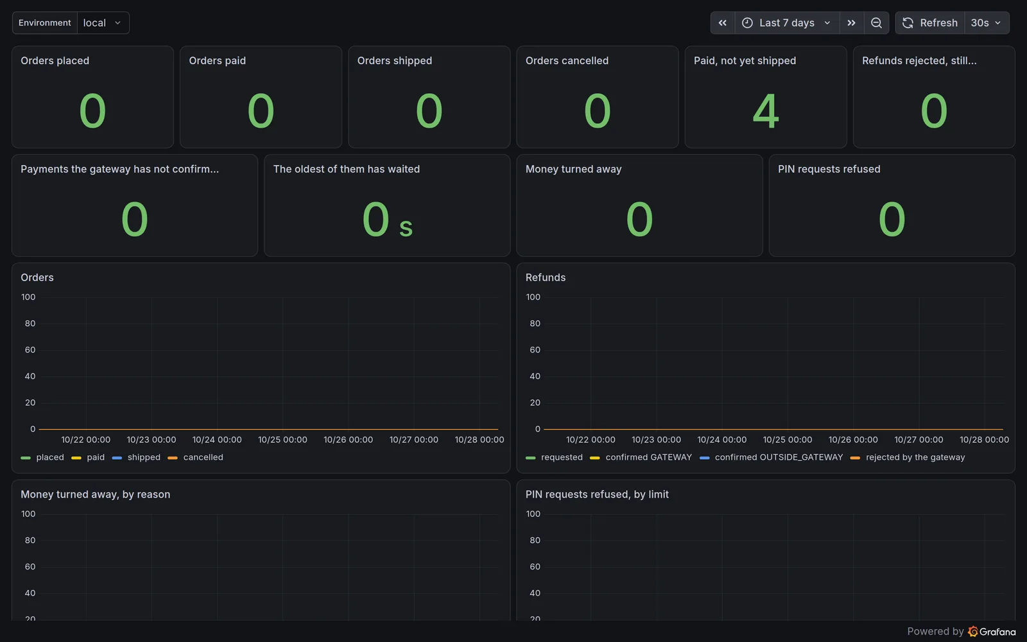
Task: Click the paid yellow legend color swatch
Action: click(76, 458)
